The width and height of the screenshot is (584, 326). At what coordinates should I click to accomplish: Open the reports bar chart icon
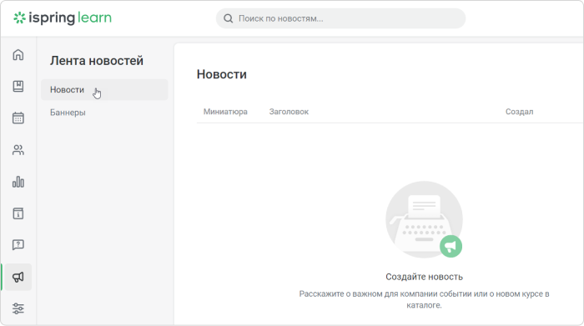[x=18, y=182]
